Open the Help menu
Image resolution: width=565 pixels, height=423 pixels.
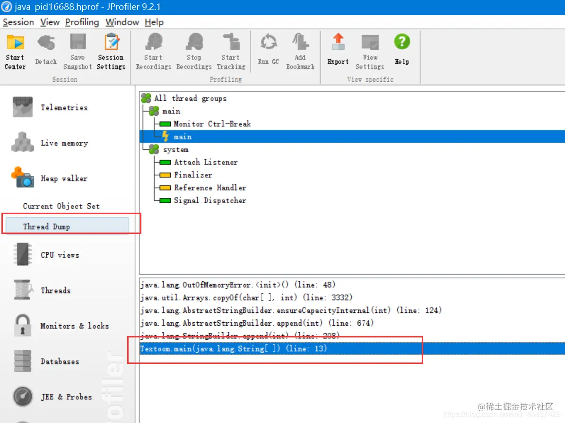pos(154,22)
